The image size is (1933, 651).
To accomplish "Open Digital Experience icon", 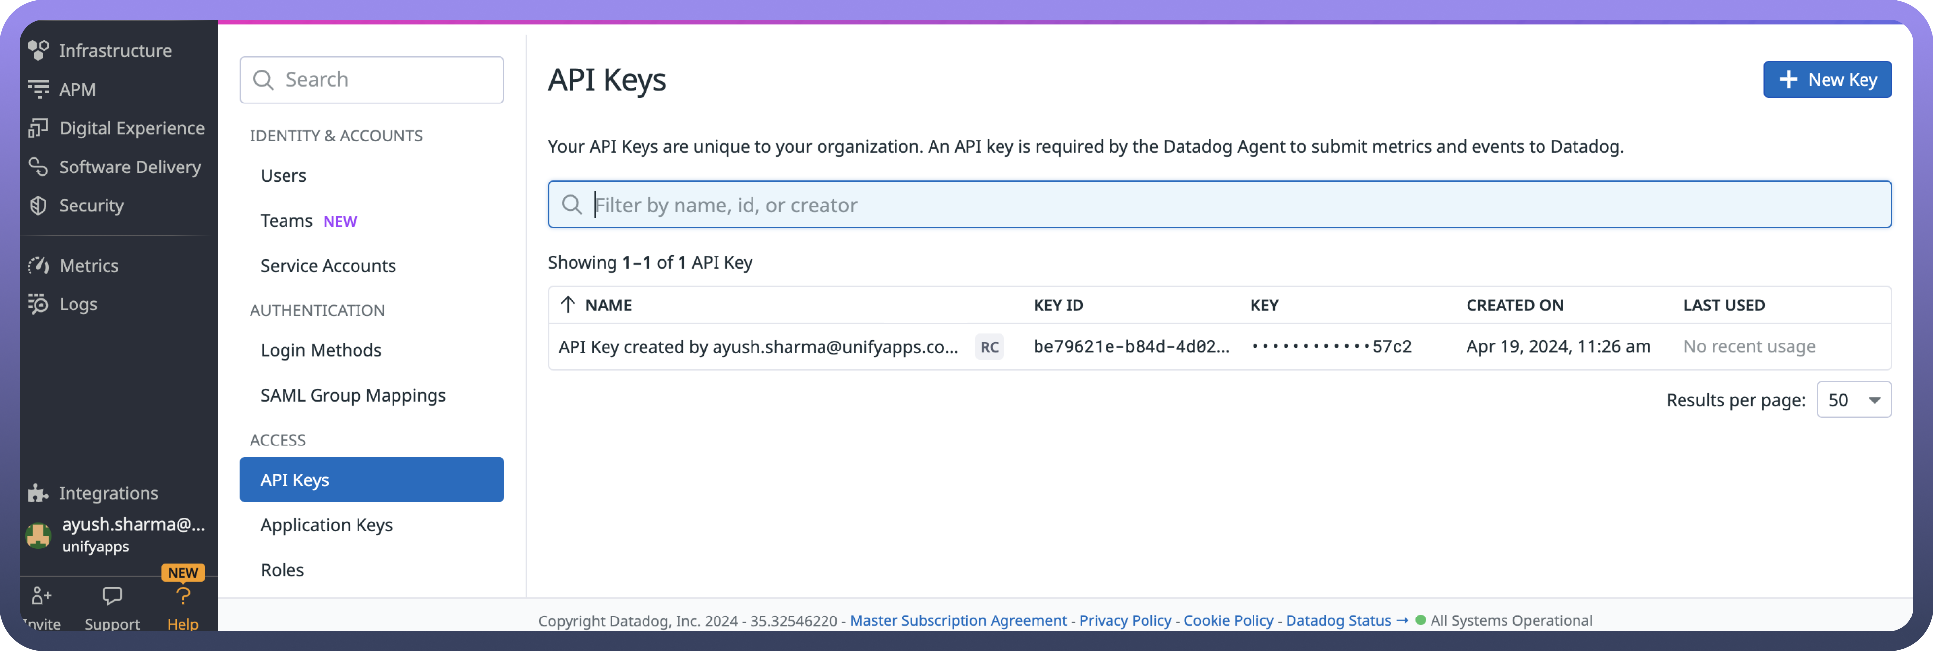I will click(x=38, y=128).
